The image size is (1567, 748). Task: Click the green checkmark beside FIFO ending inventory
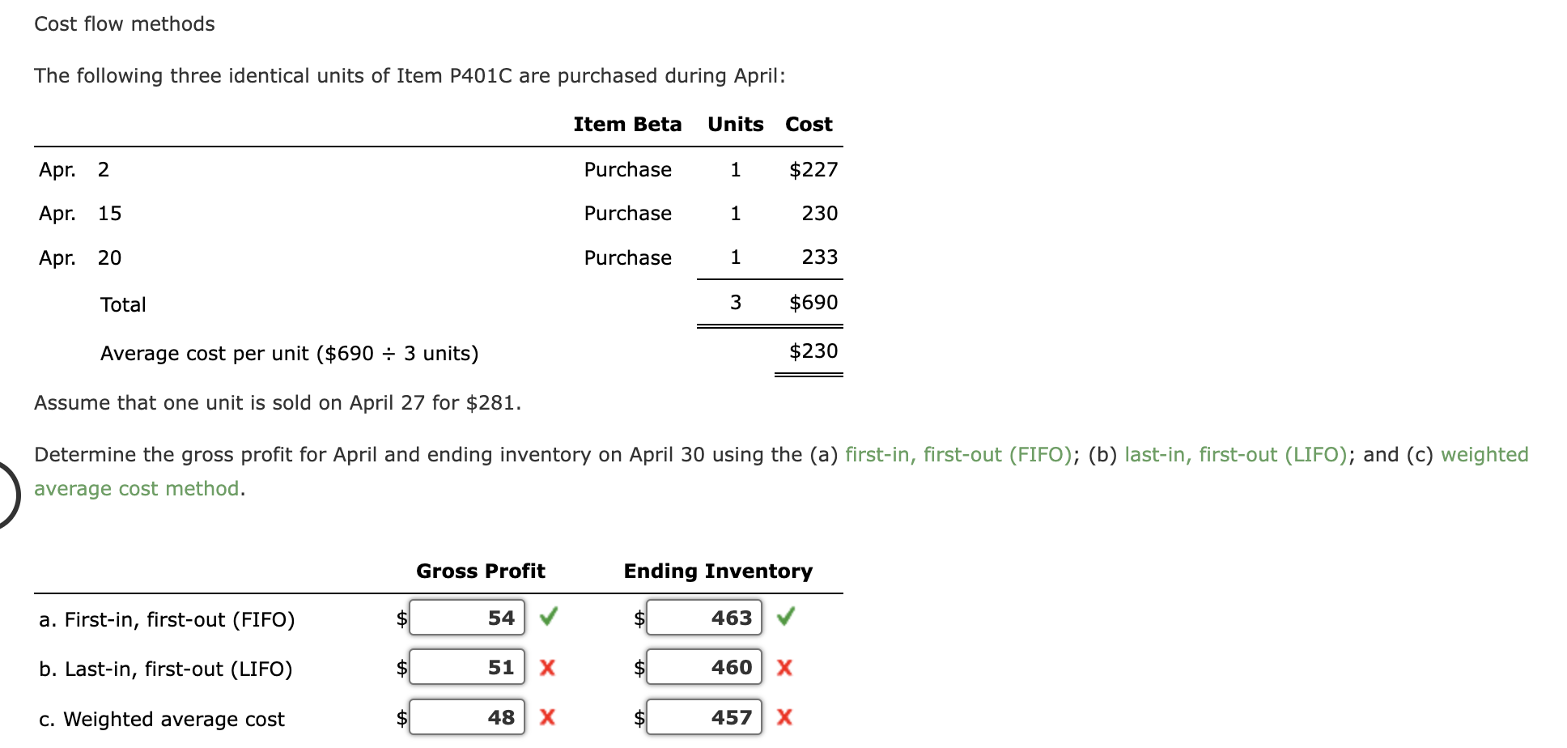tap(785, 618)
